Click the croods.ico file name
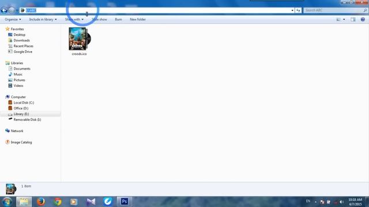Viewport: 369px width, 207px height. tap(80, 54)
